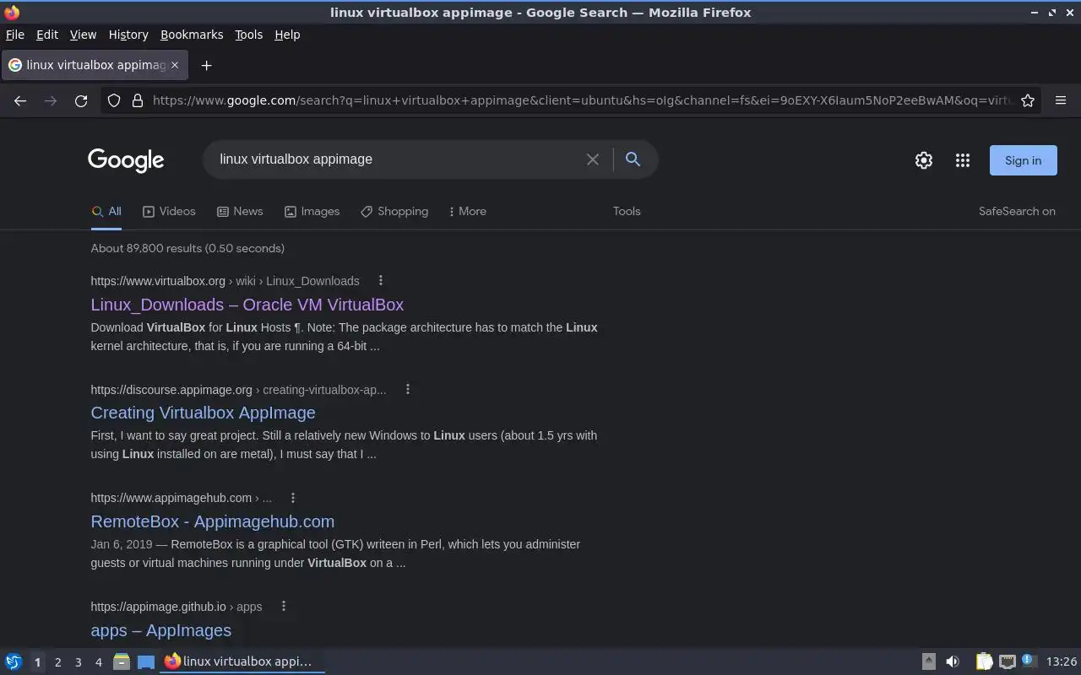Switch to the Shopping results tab
Screen dimensions: 1081x675
394,211
